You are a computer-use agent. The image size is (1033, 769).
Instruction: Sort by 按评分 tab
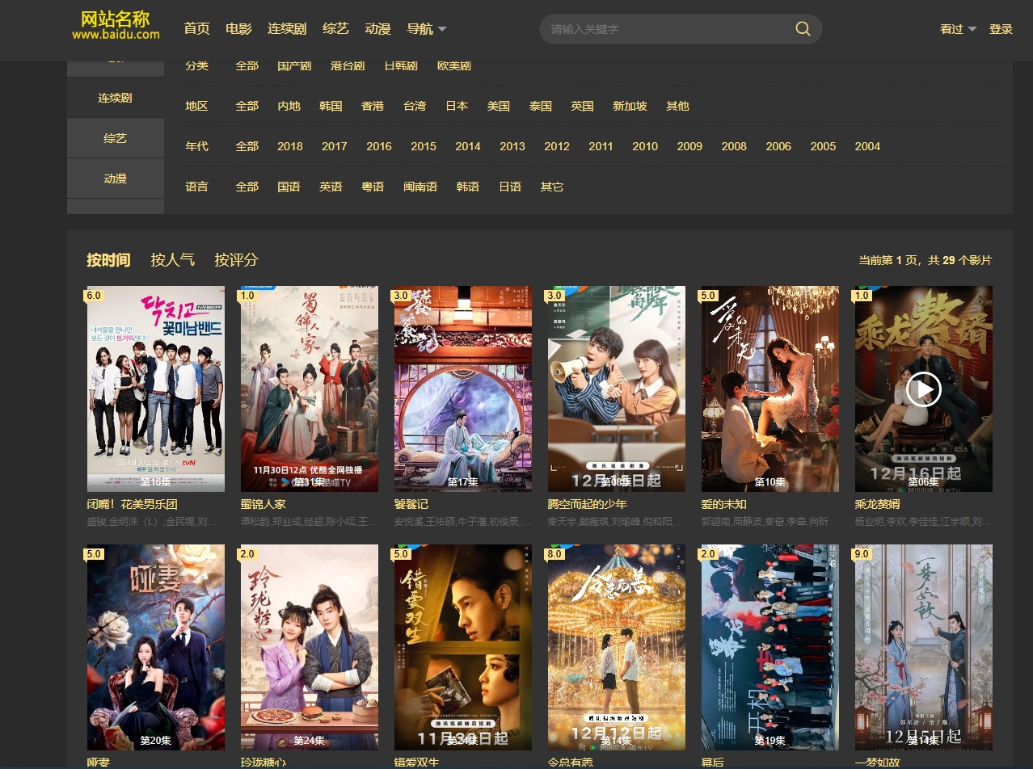(x=236, y=260)
